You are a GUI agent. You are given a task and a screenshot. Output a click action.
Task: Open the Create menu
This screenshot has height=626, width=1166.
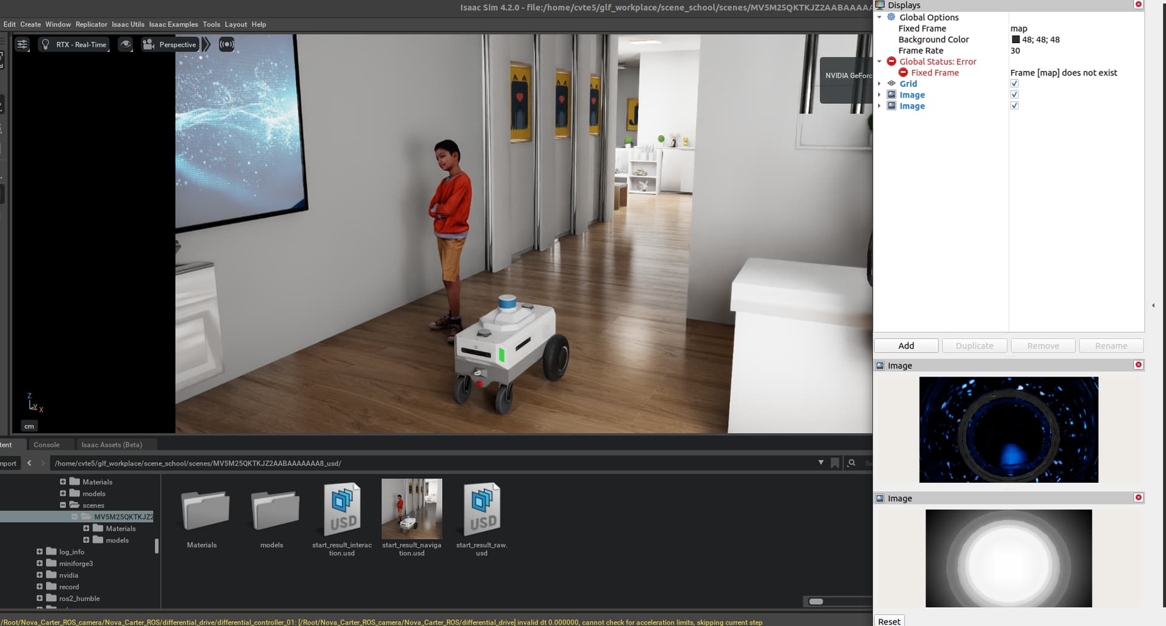pyautogui.click(x=30, y=24)
